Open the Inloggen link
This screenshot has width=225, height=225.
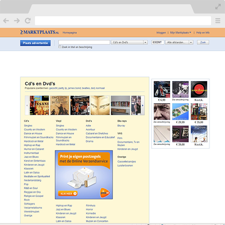tap(161, 33)
